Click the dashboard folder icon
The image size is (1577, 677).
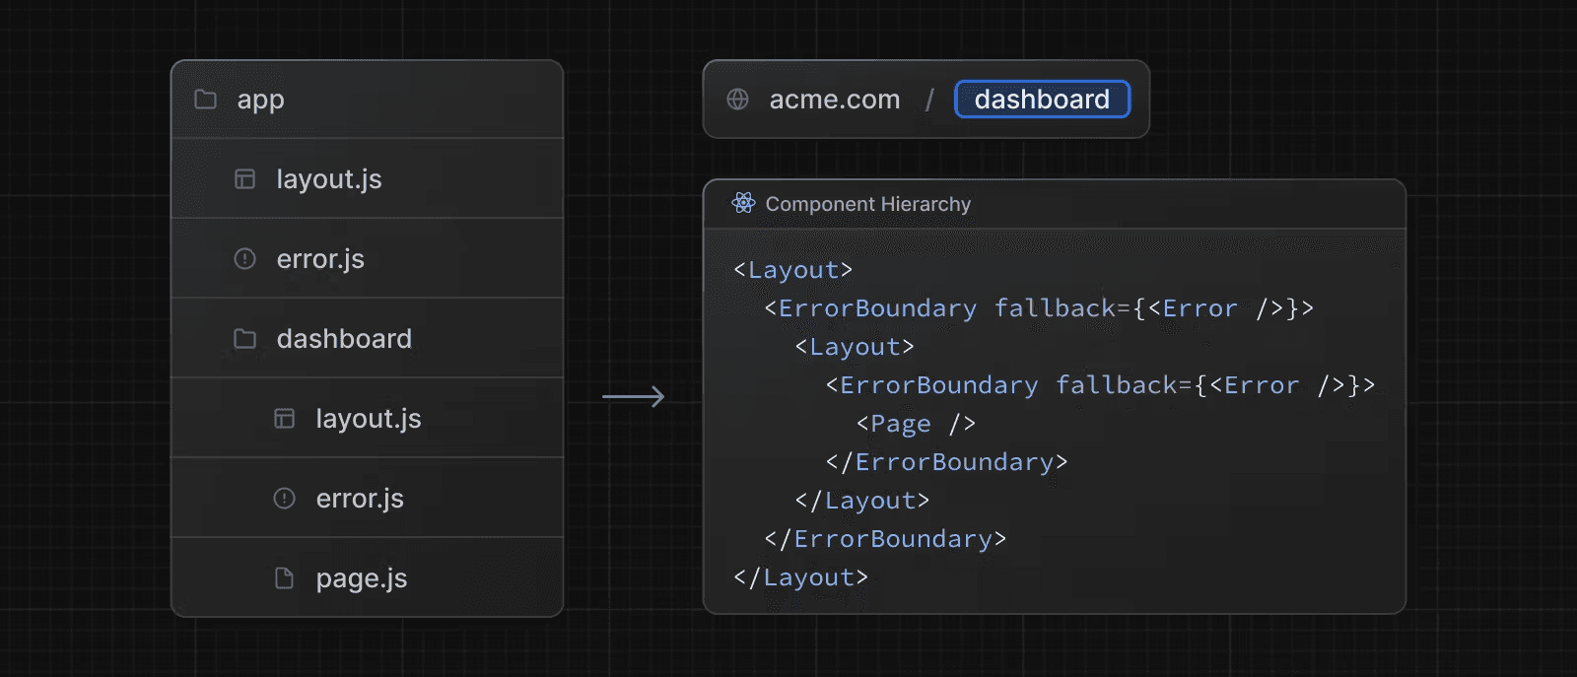(244, 339)
